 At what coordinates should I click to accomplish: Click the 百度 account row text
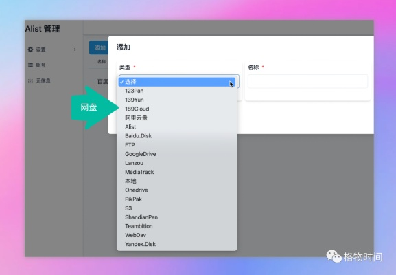[103, 81]
